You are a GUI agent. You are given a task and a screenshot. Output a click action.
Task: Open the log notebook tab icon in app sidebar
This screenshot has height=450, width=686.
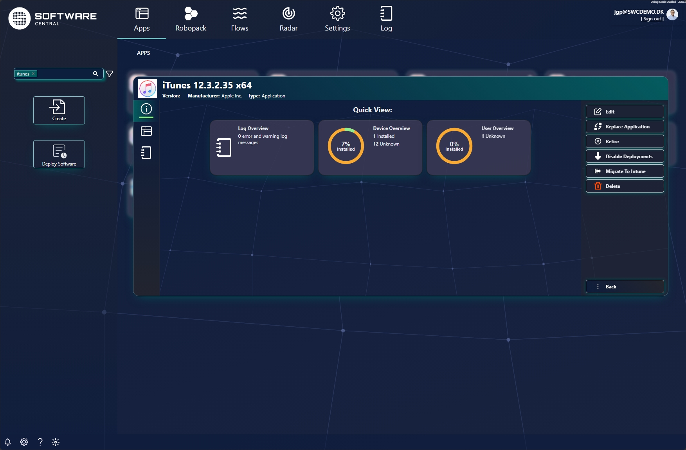146,153
